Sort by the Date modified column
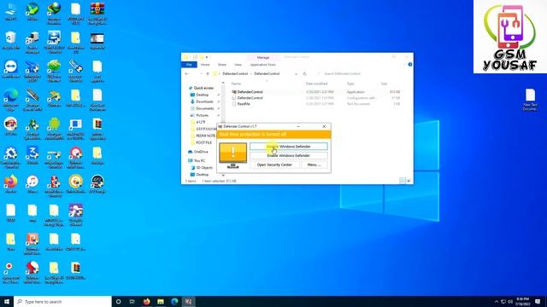The image size is (547, 307). 316,84
